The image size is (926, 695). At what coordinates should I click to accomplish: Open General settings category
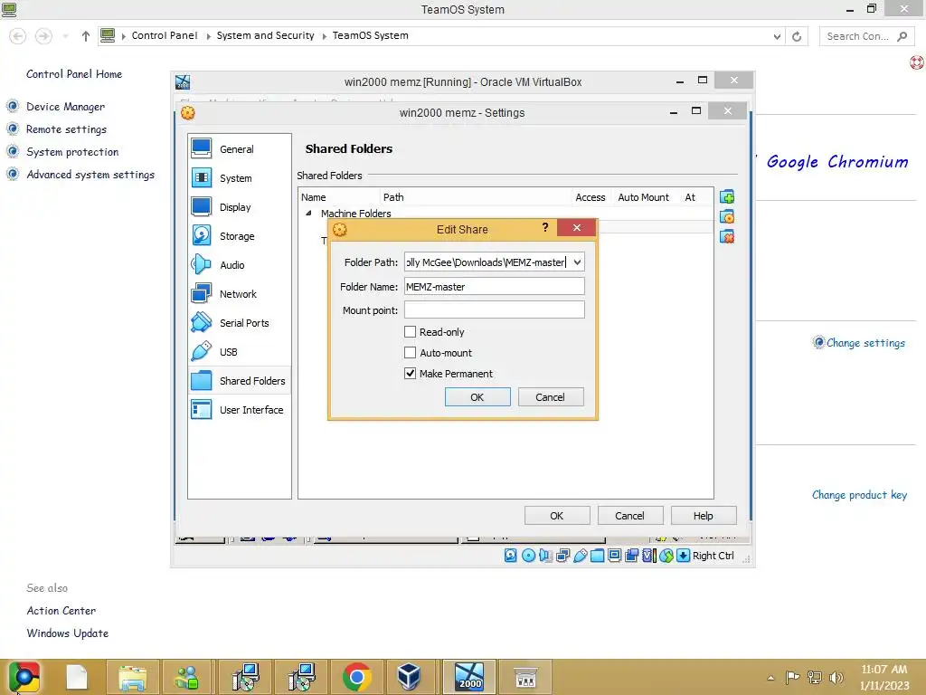(239, 149)
